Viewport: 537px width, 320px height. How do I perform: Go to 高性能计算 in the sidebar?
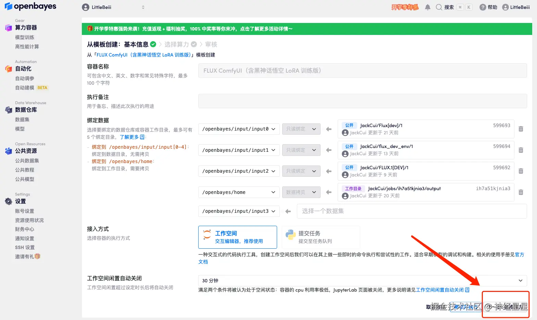pyautogui.click(x=27, y=47)
